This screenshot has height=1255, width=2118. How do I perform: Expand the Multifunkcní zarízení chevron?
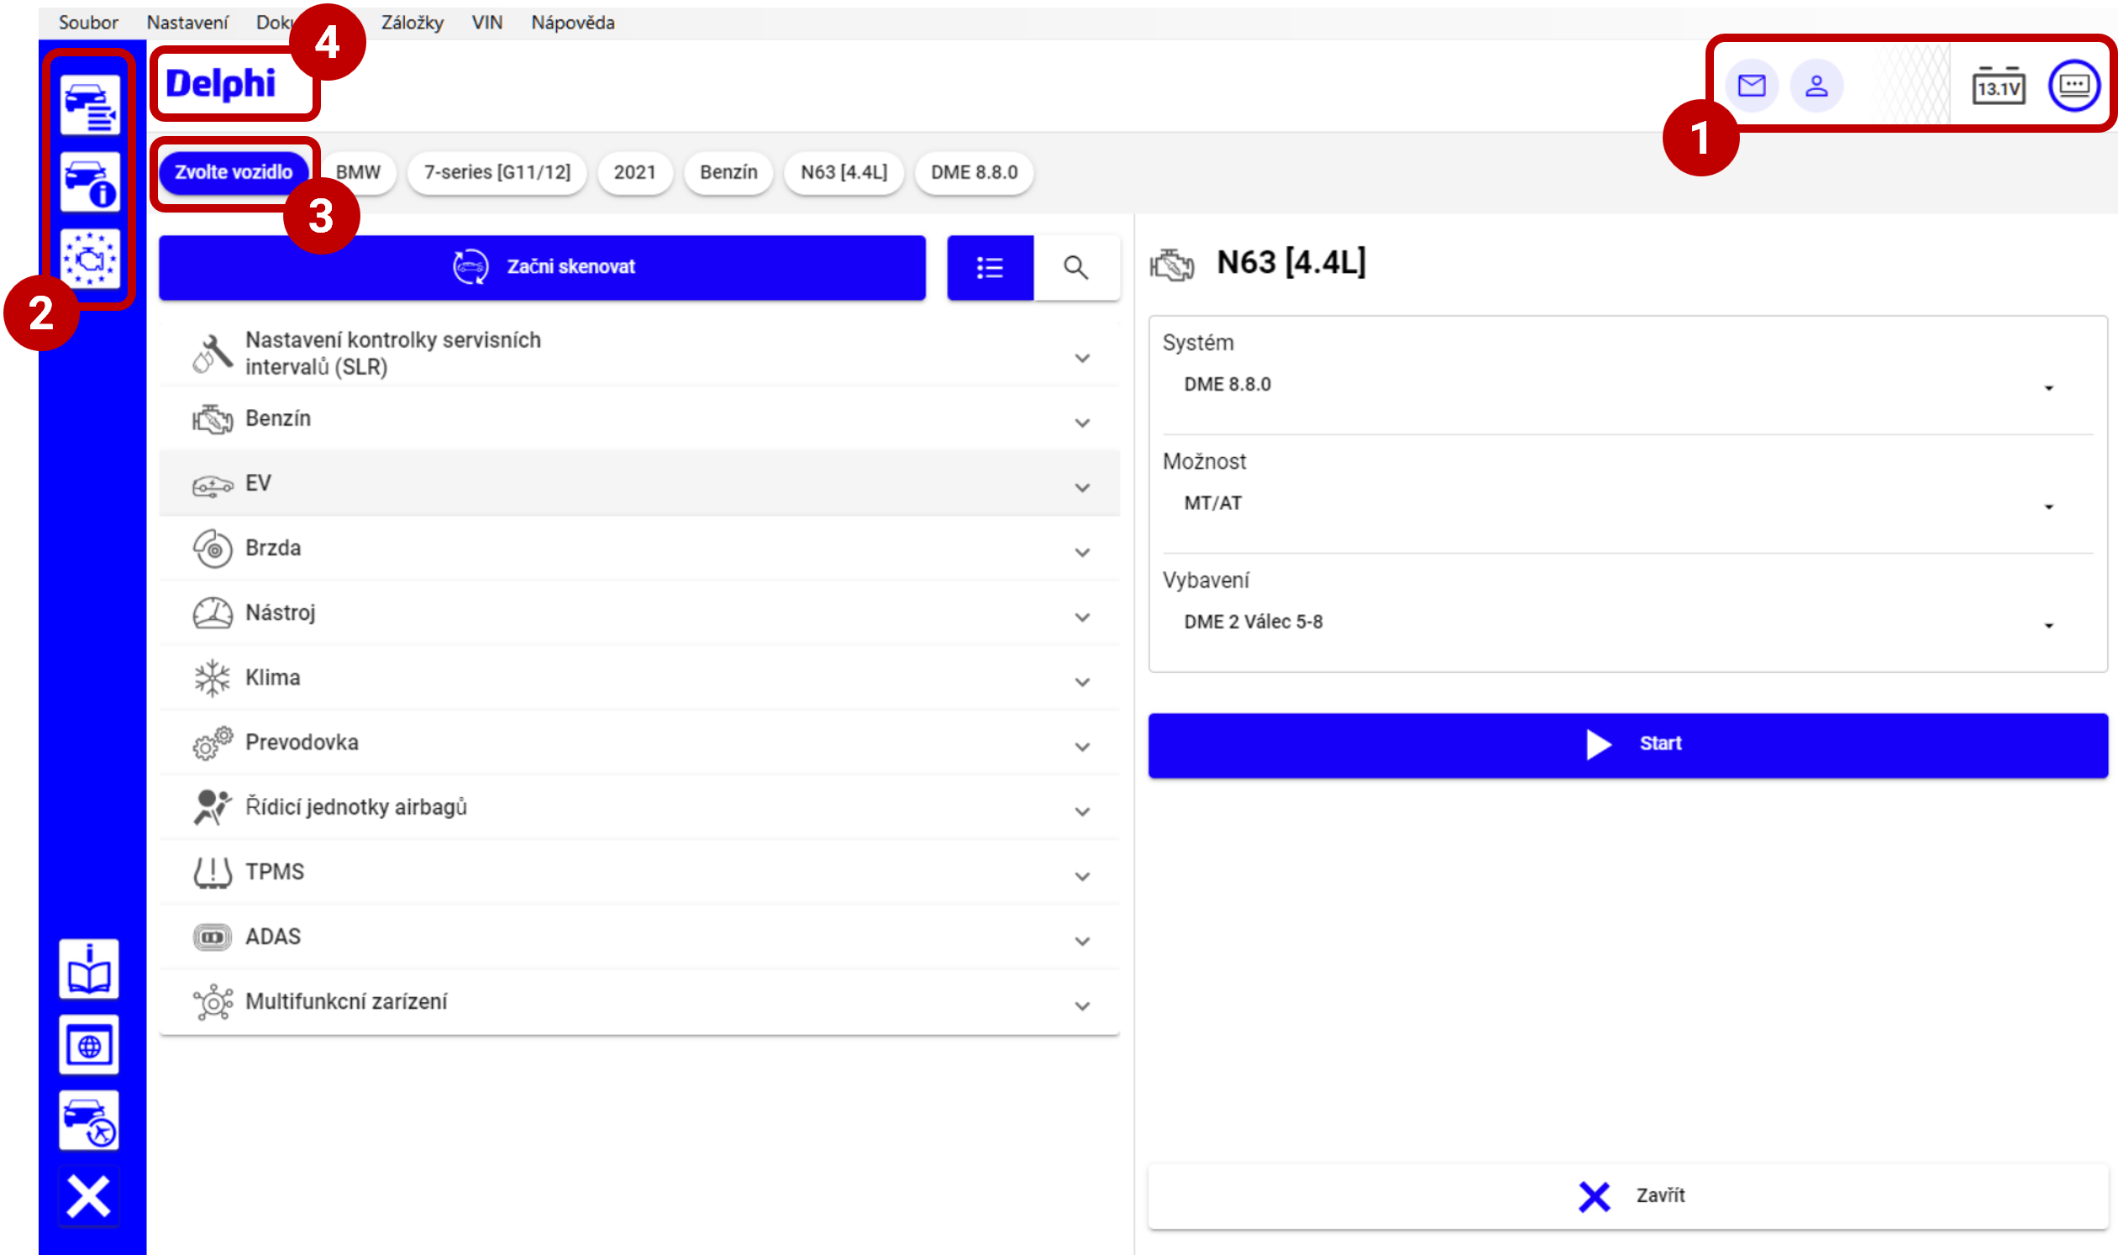1082,1006
